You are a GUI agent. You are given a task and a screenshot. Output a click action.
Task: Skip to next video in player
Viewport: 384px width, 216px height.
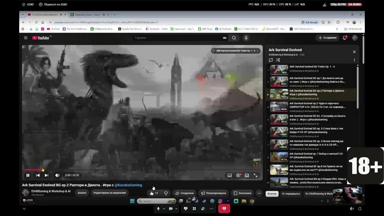point(46,175)
